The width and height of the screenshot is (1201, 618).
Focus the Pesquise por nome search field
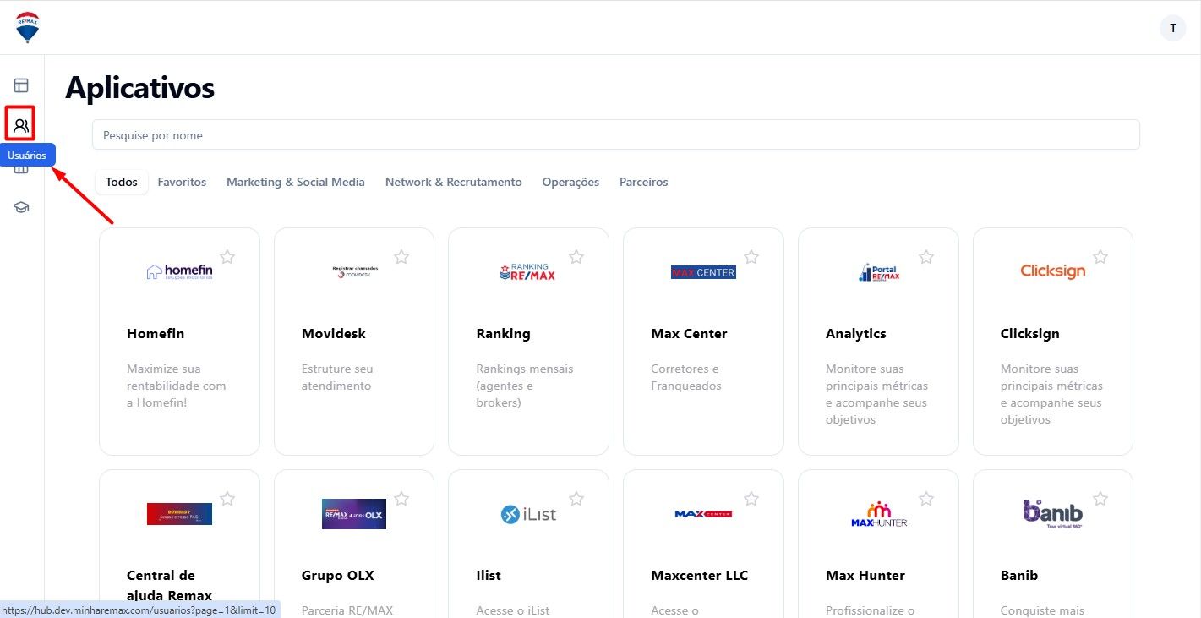[616, 135]
